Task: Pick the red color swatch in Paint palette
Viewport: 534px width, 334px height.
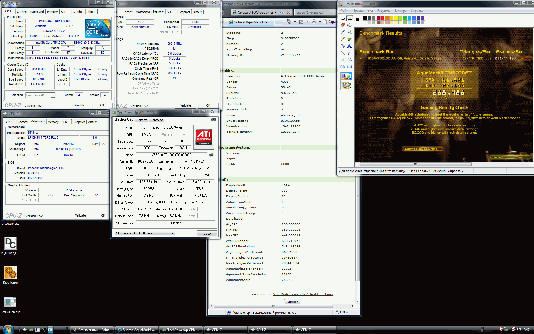Action: click(383, 18)
